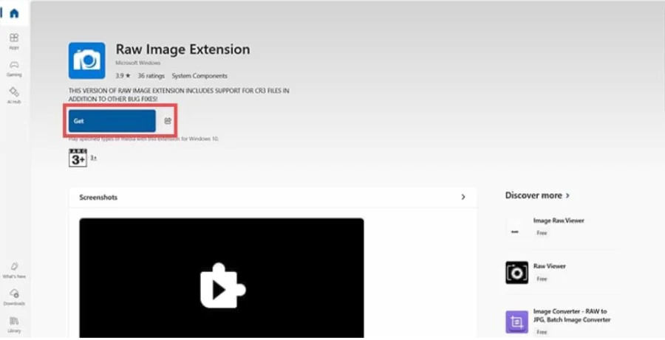
Task: Open the AI Hub sidebar item
Action: (x=14, y=96)
